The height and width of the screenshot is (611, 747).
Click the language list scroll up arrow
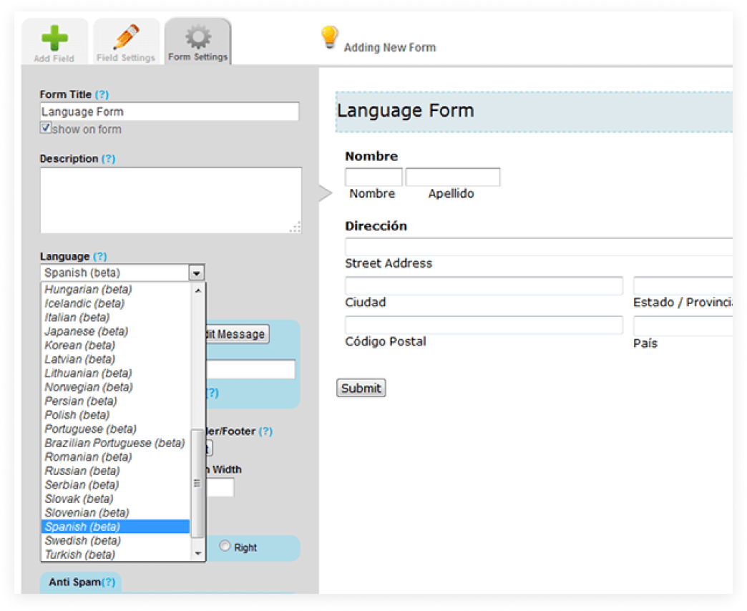click(197, 290)
